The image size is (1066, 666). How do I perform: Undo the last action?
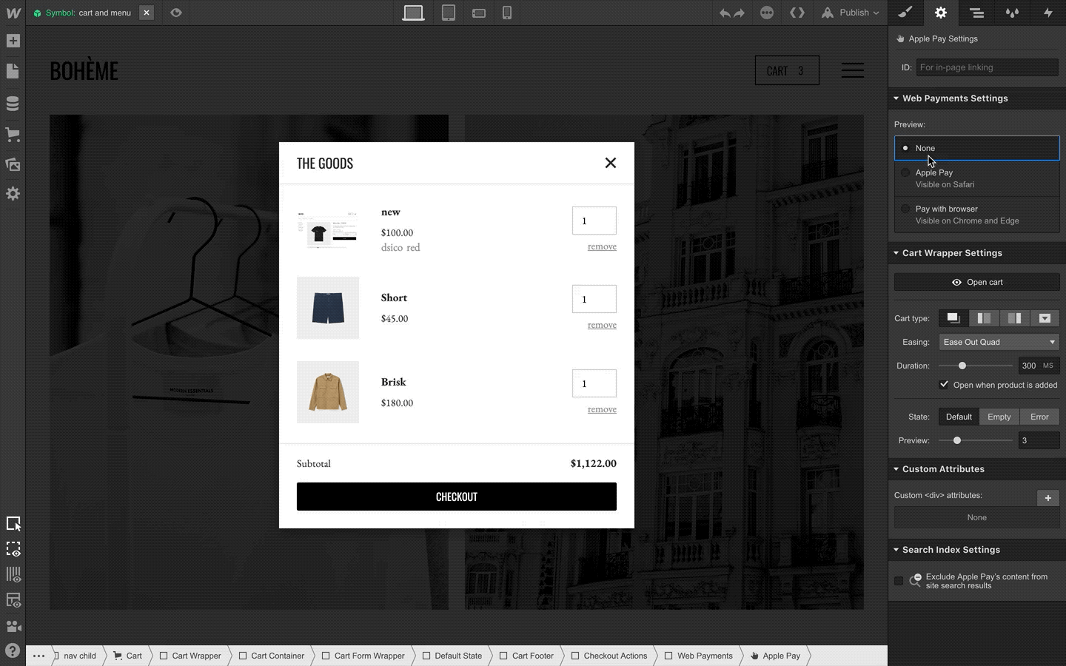(725, 13)
